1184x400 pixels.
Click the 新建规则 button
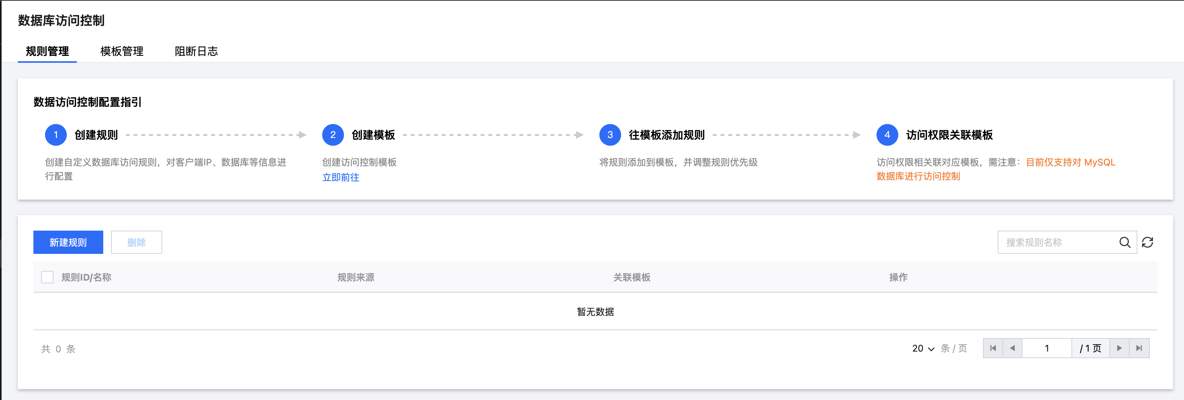click(x=68, y=242)
